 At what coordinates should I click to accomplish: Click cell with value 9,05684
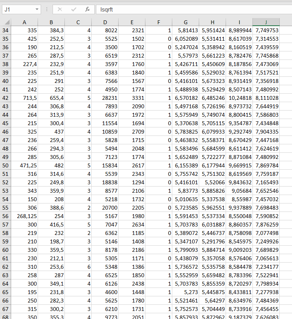(239, 191)
